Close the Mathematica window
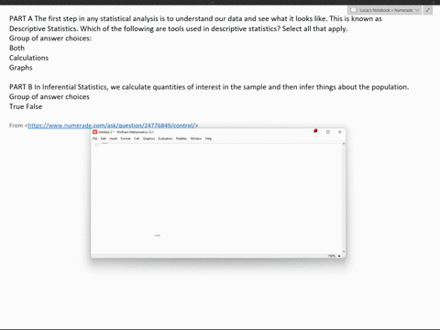Image resolution: width=440 pixels, height=330 pixels. pyautogui.click(x=340, y=132)
